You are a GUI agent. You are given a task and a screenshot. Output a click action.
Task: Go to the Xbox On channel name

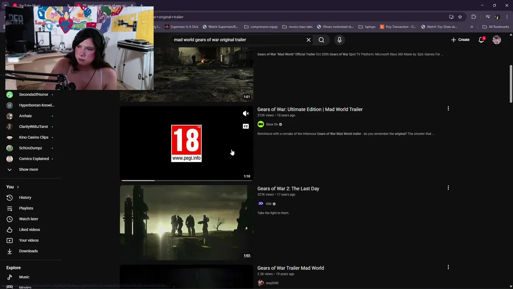point(272,124)
